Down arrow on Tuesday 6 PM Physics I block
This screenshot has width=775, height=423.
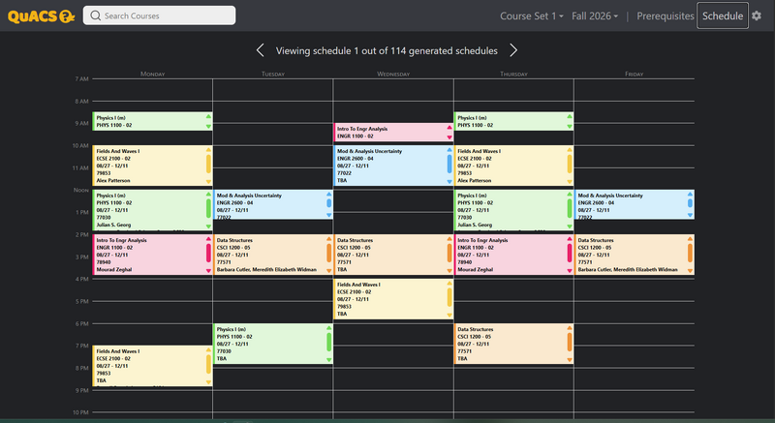328,359
